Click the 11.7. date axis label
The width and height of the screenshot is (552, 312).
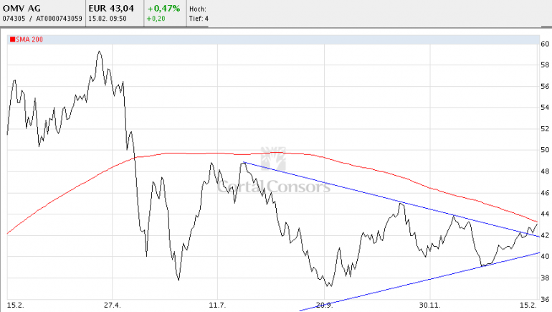pos(216,305)
